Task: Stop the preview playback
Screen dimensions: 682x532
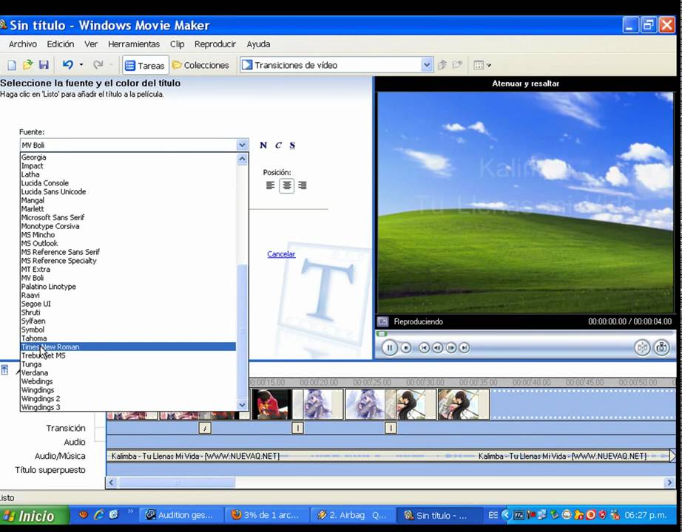Action: (406, 348)
